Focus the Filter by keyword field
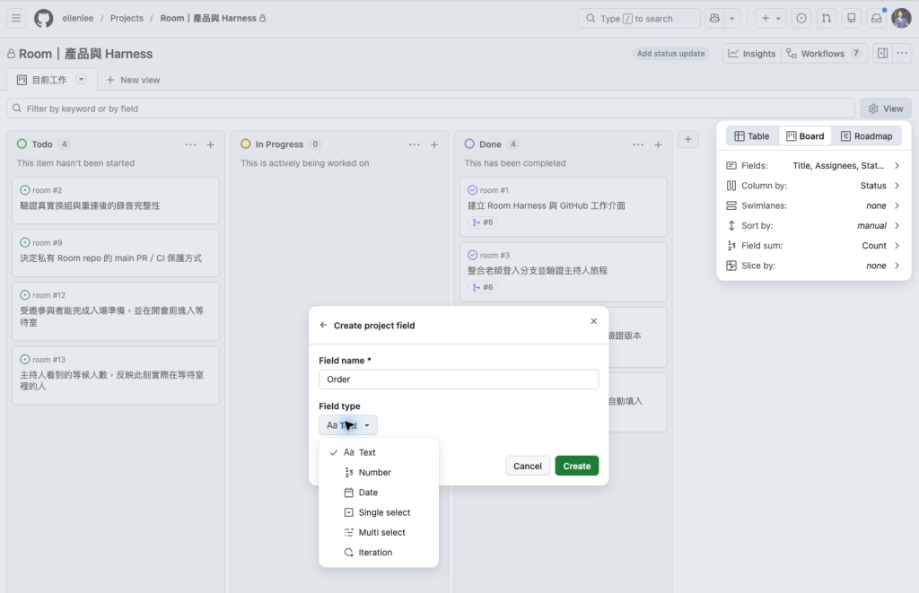Screen dimensions: 919x593 (x=431, y=109)
